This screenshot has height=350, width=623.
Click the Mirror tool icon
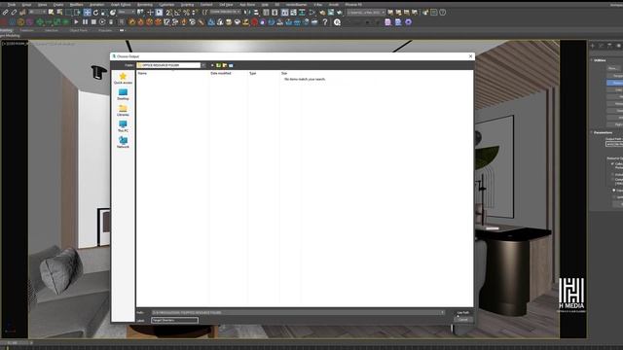pyautogui.click(x=247, y=13)
